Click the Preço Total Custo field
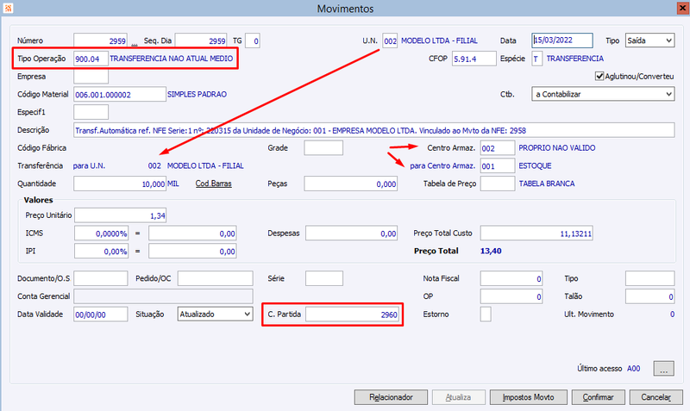 [536, 234]
